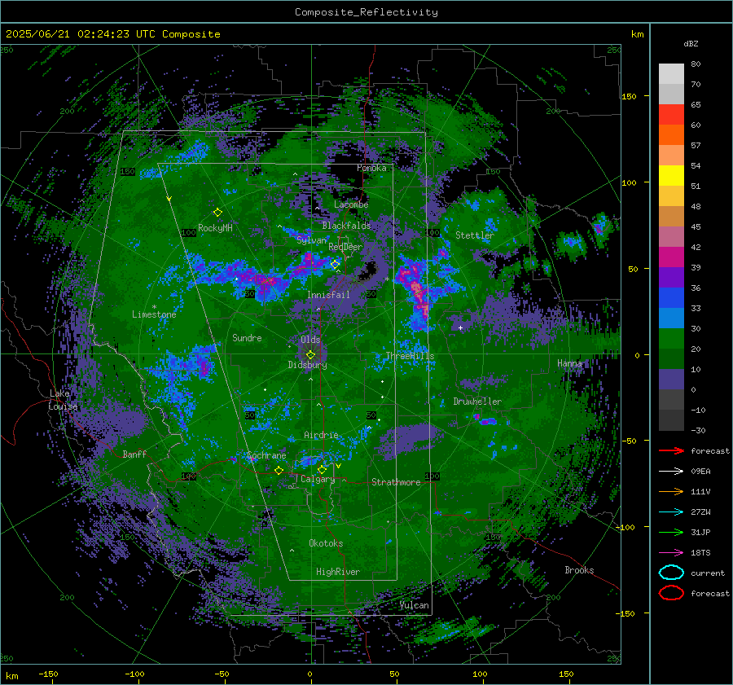Click the Ponoka town label

[x=371, y=168]
